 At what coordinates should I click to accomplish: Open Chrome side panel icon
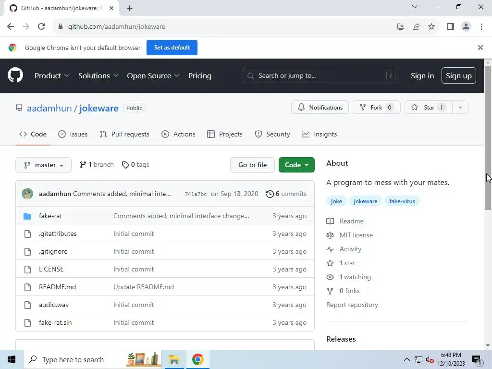click(x=451, y=26)
